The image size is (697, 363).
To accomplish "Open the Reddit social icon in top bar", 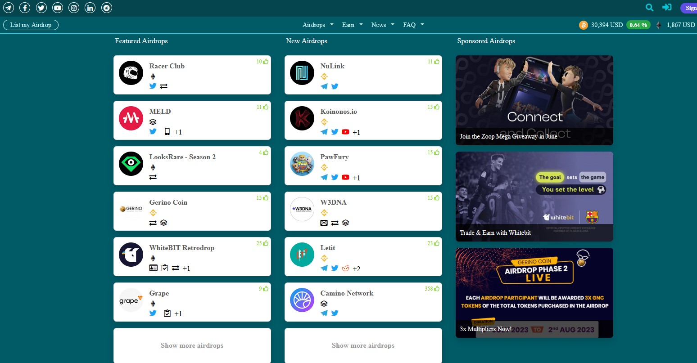I will [107, 8].
